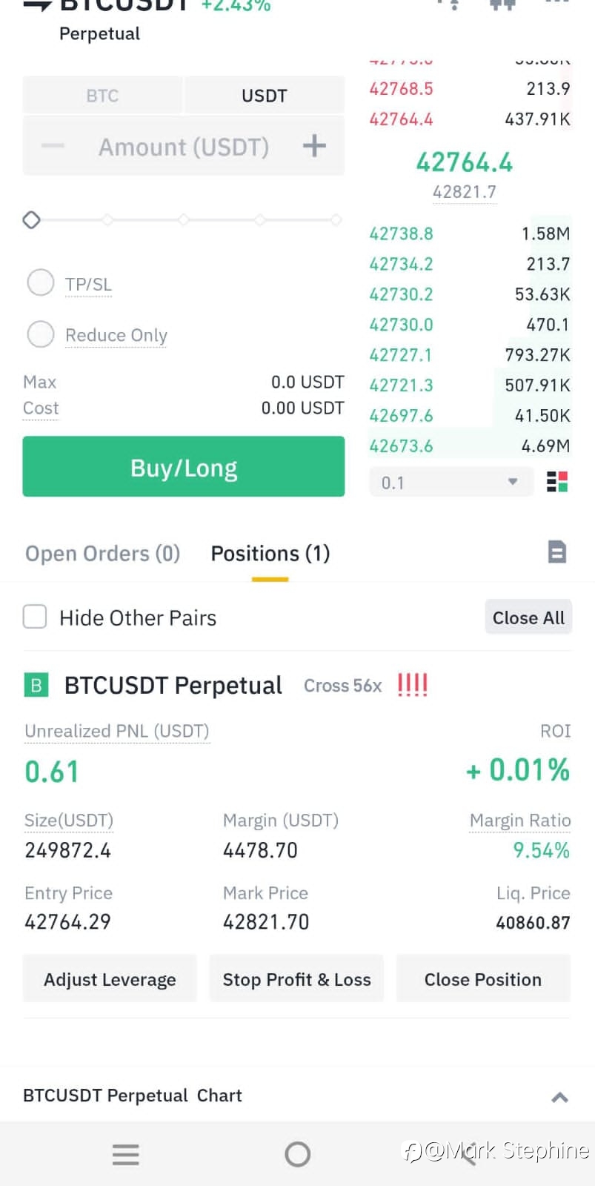
Task: Check the Hide Other Pairs checkbox
Action: click(x=35, y=617)
